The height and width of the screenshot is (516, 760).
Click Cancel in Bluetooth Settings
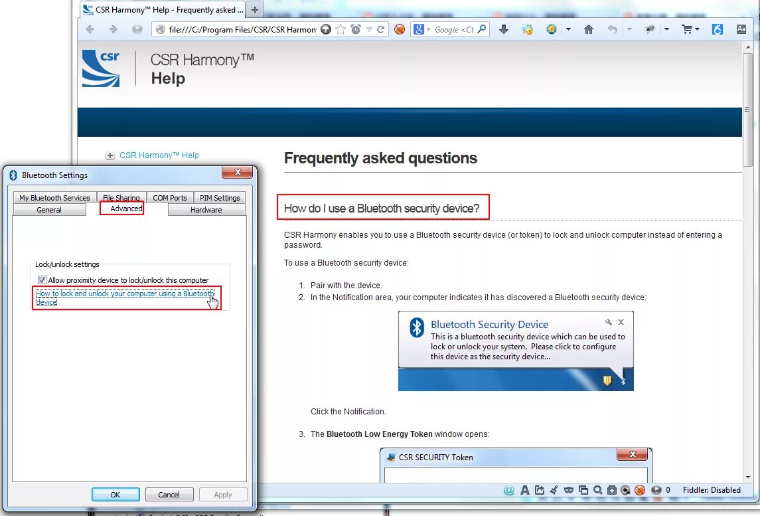[x=169, y=494]
